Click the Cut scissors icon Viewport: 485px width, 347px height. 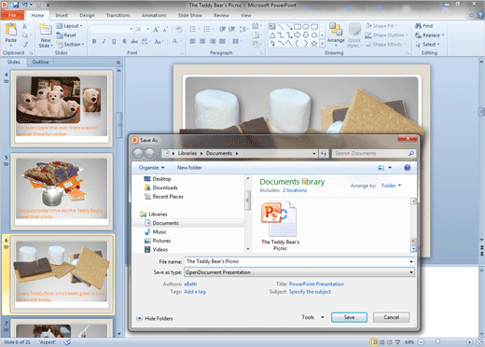pos(24,26)
